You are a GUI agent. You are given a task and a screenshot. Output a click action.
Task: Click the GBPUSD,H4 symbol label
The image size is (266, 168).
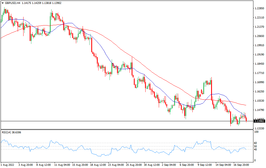point(12,3)
